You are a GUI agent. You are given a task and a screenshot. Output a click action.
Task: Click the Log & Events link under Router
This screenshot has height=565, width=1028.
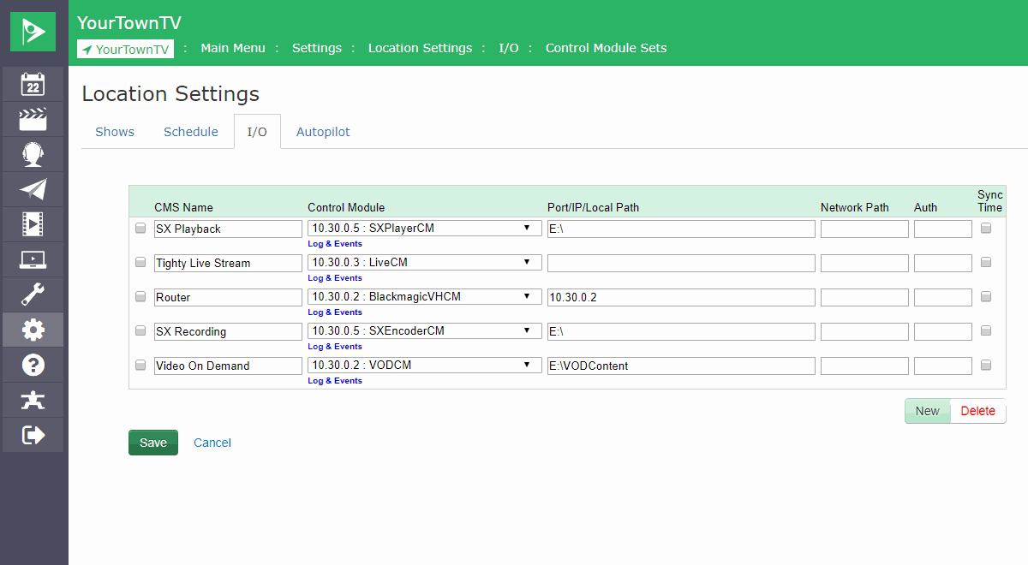334,312
